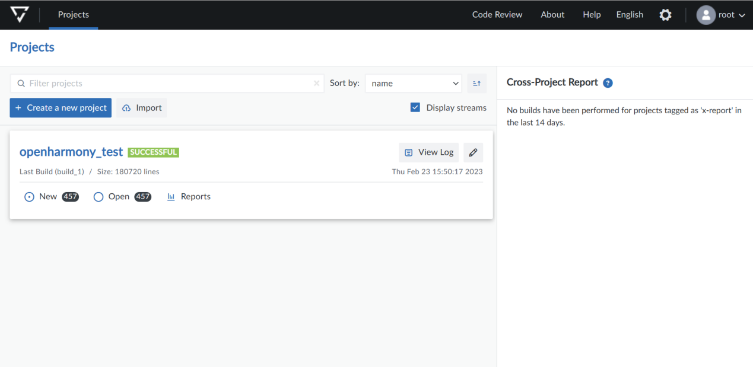Click the View Log button

click(428, 152)
